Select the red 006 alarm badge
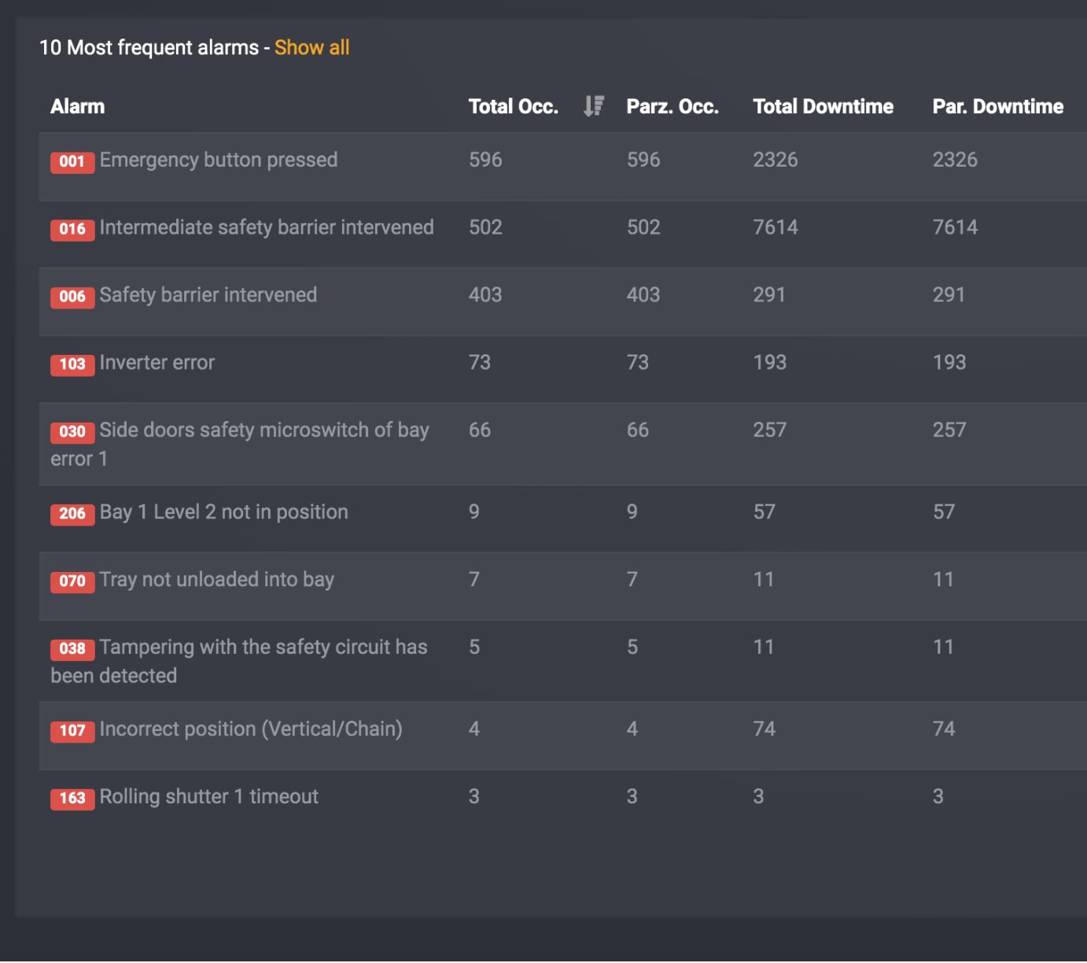1087x963 pixels. [72, 297]
